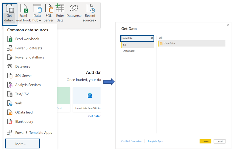Click the Analysis Services cube icon
The height and width of the screenshot is (151, 233).
click(x=10, y=85)
